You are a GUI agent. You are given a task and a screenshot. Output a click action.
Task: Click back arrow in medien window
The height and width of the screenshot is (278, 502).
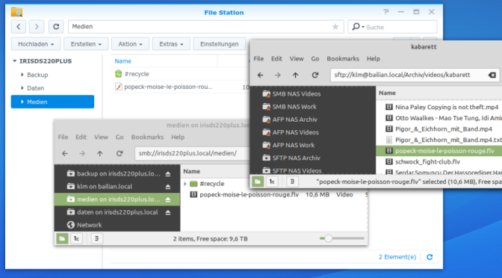point(65,153)
